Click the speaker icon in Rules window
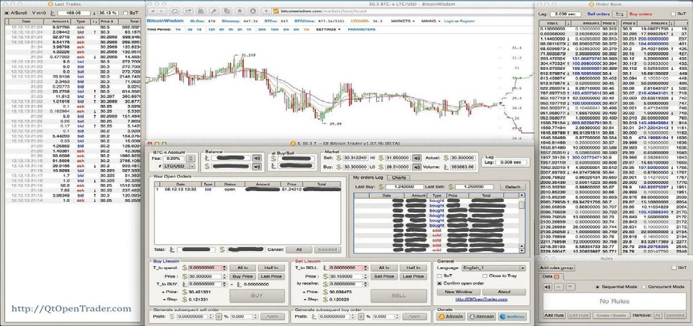 548,287
